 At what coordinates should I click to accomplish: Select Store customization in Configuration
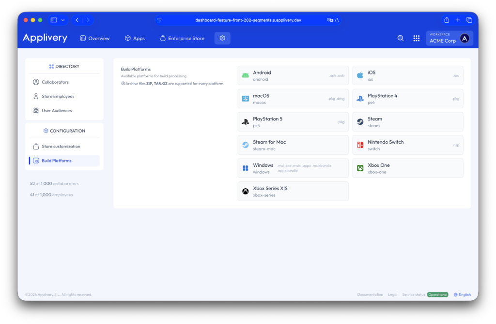(x=61, y=147)
